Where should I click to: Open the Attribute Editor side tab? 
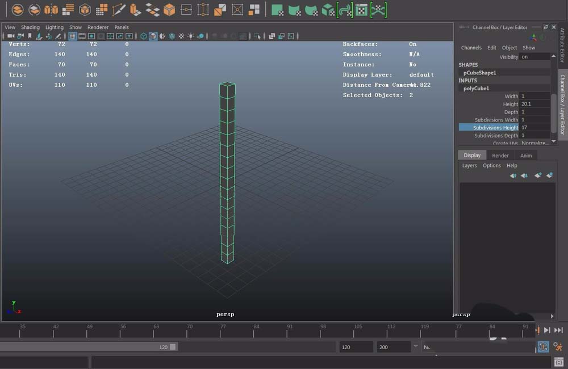[562, 45]
